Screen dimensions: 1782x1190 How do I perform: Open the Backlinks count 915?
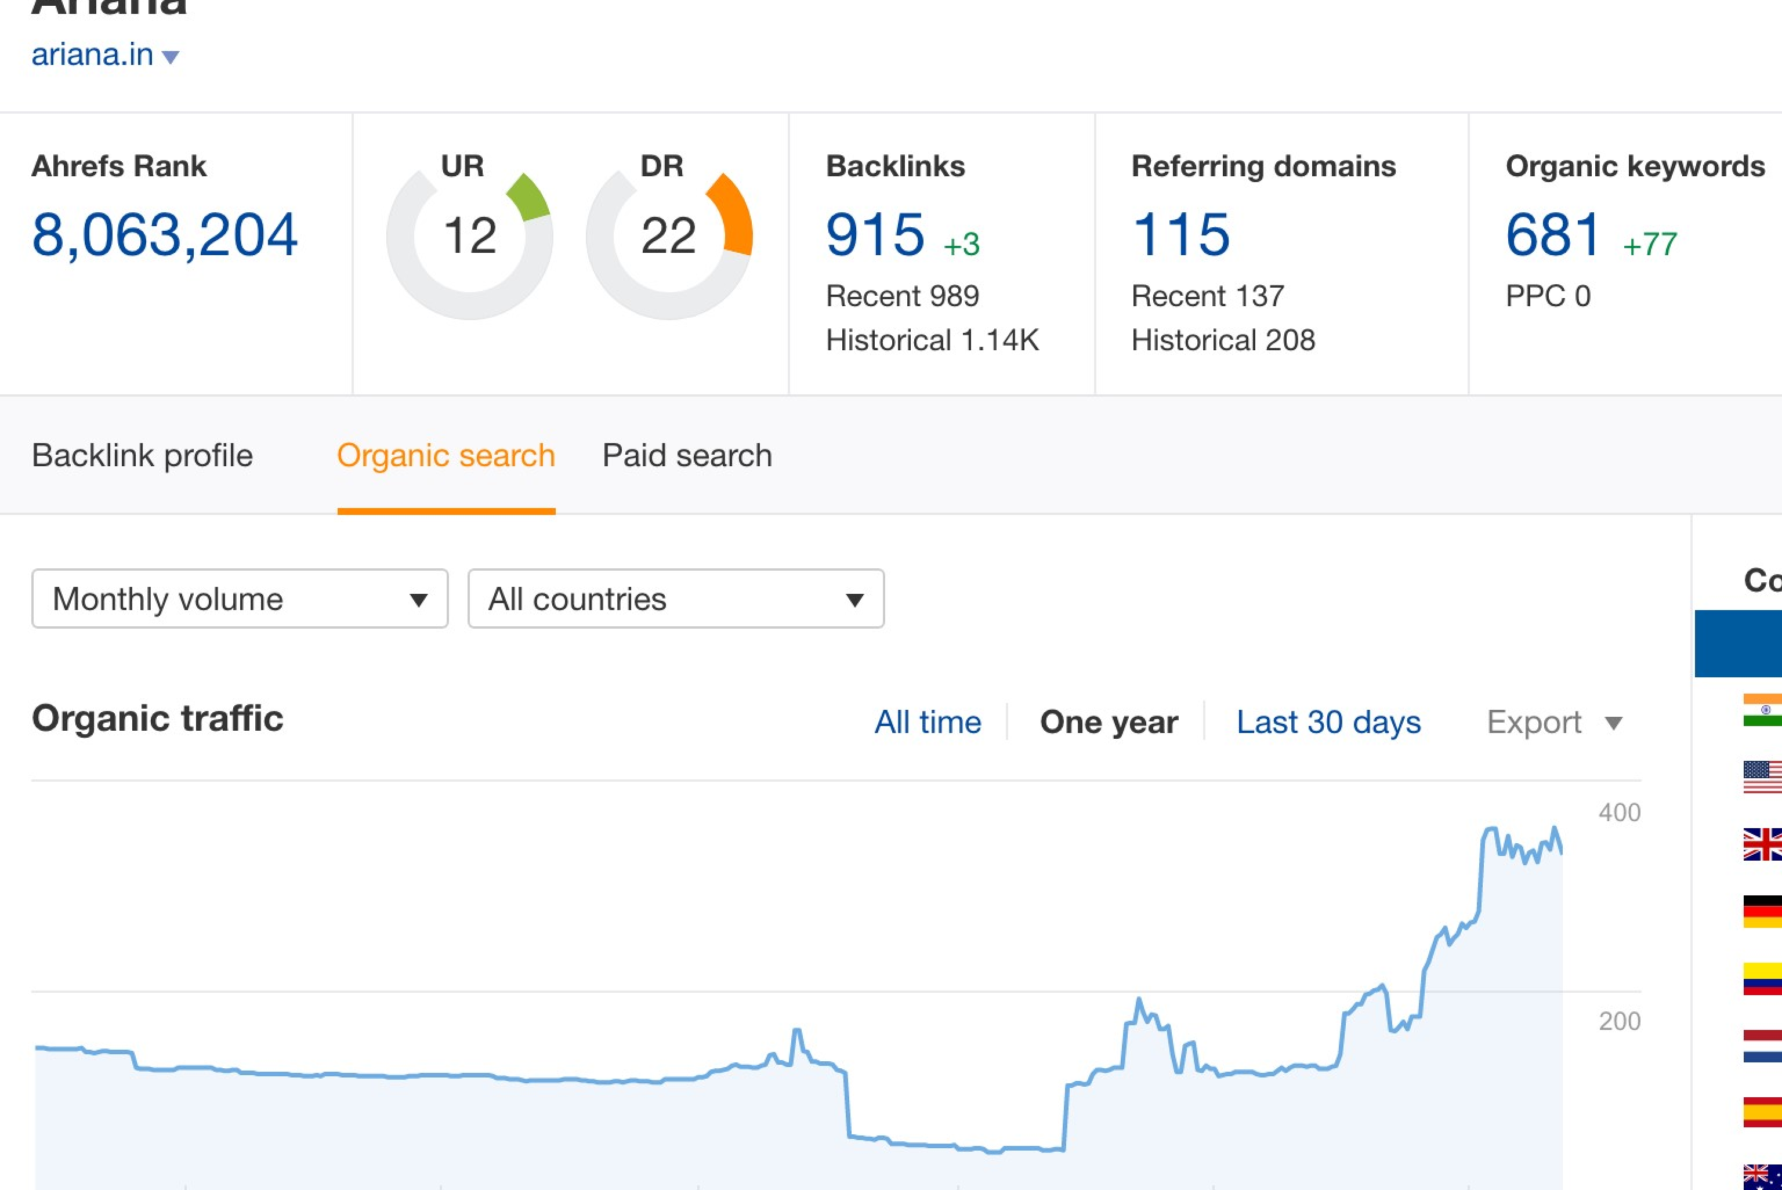point(875,235)
